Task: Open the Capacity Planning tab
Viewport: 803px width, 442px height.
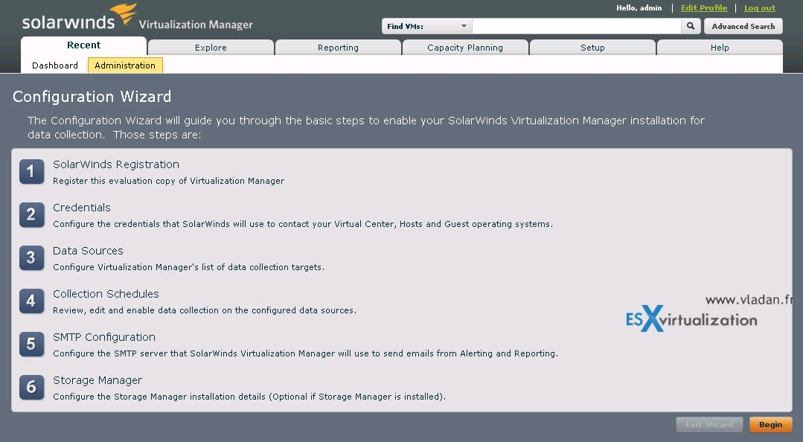Action: [x=465, y=48]
